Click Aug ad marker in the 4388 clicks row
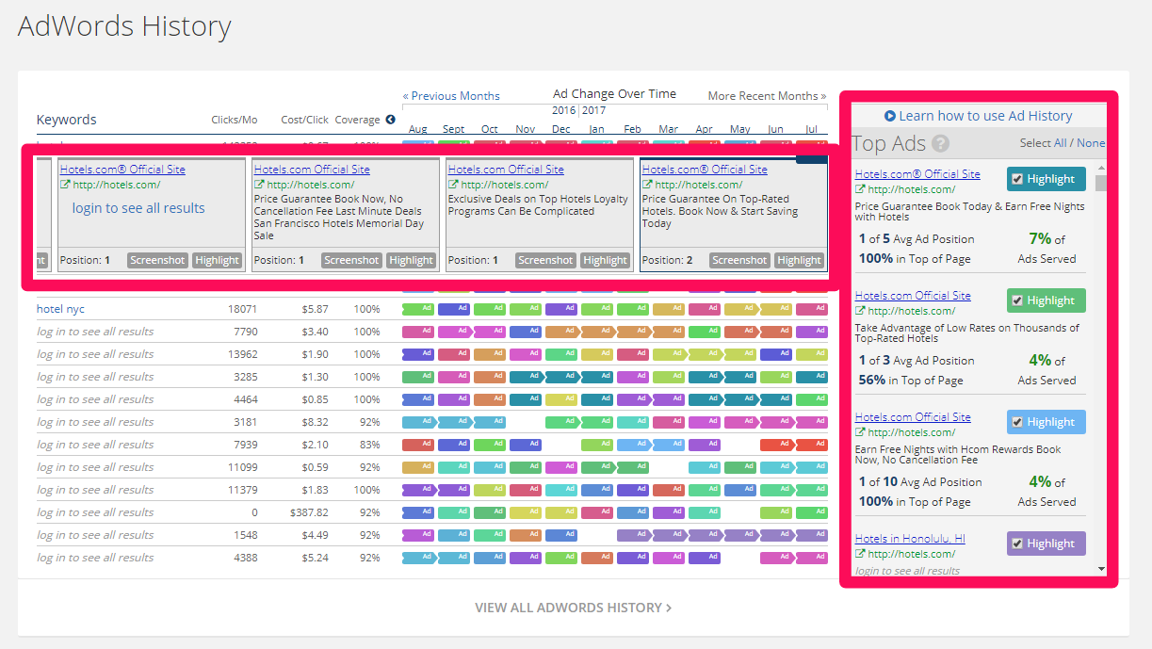 [418, 558]
